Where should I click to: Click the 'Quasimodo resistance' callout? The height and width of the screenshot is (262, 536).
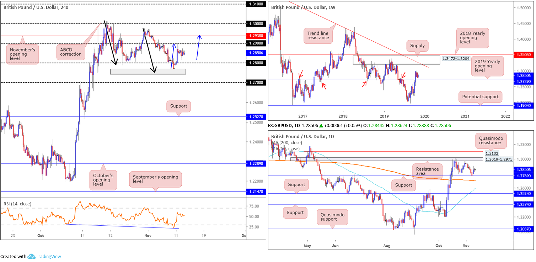[x=491, y=140]
